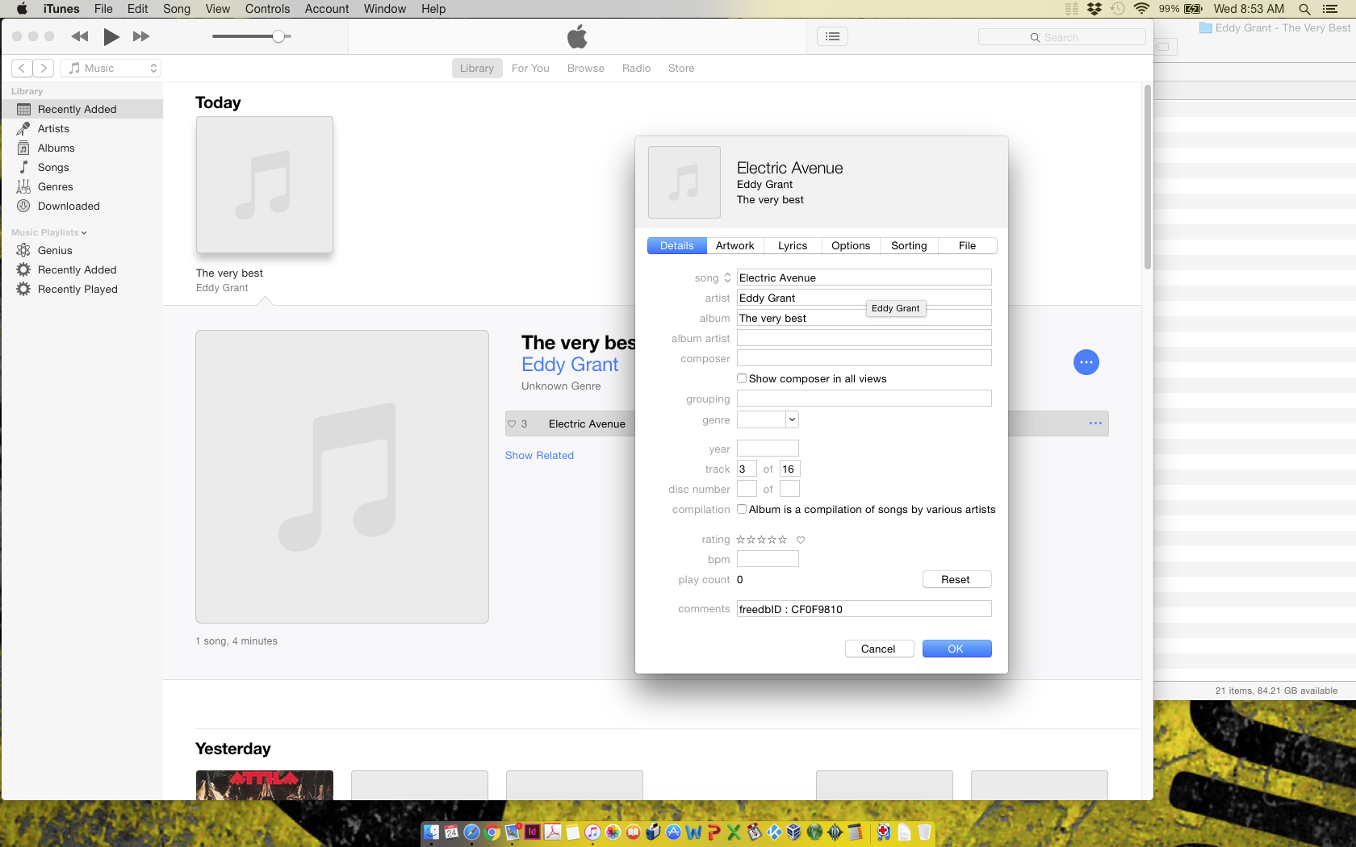
Task: Open the Music media type dropdown
Action: point(111,69)
